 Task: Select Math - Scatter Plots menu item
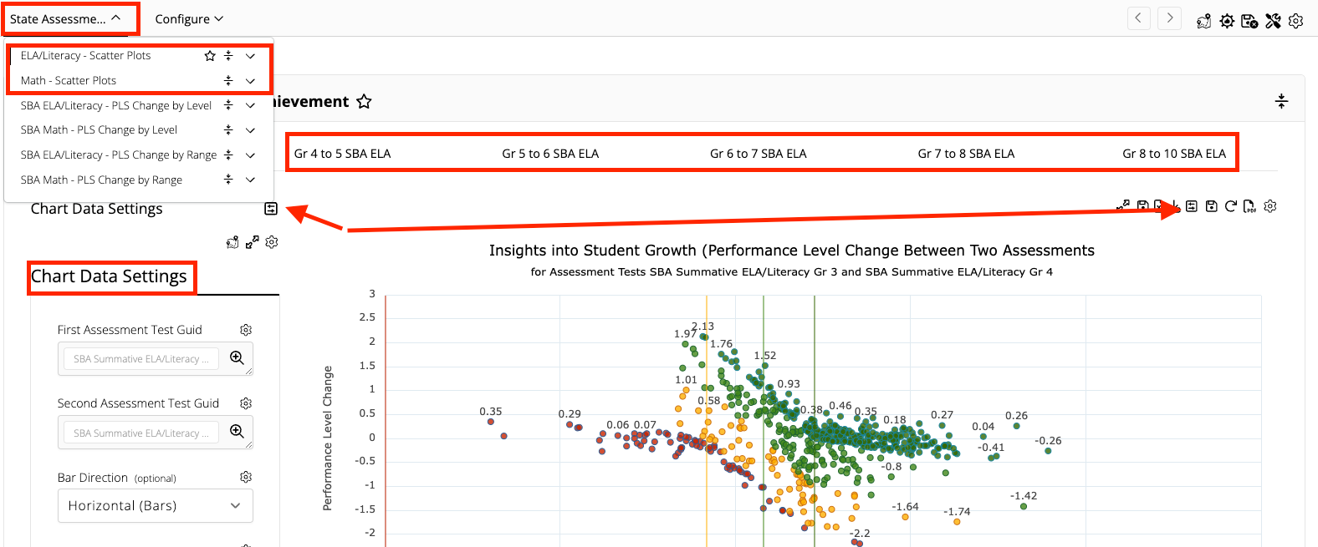pos(69,81)
